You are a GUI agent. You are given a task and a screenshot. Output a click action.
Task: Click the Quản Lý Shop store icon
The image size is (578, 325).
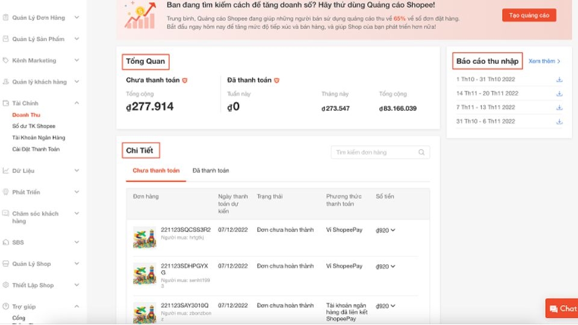pos(5,264)
